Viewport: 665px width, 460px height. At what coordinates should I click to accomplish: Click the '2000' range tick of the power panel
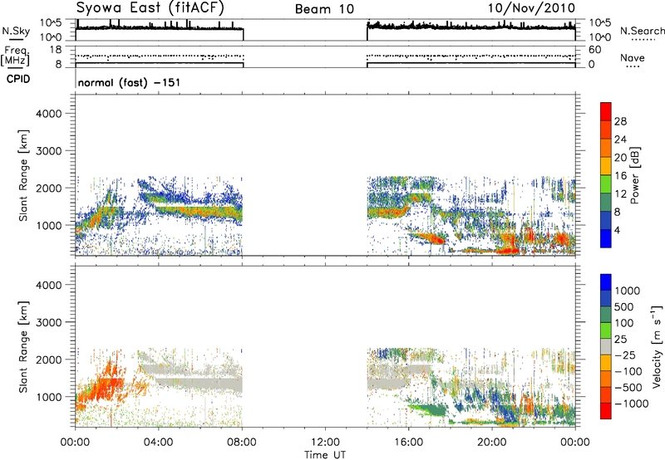(48, 188)
